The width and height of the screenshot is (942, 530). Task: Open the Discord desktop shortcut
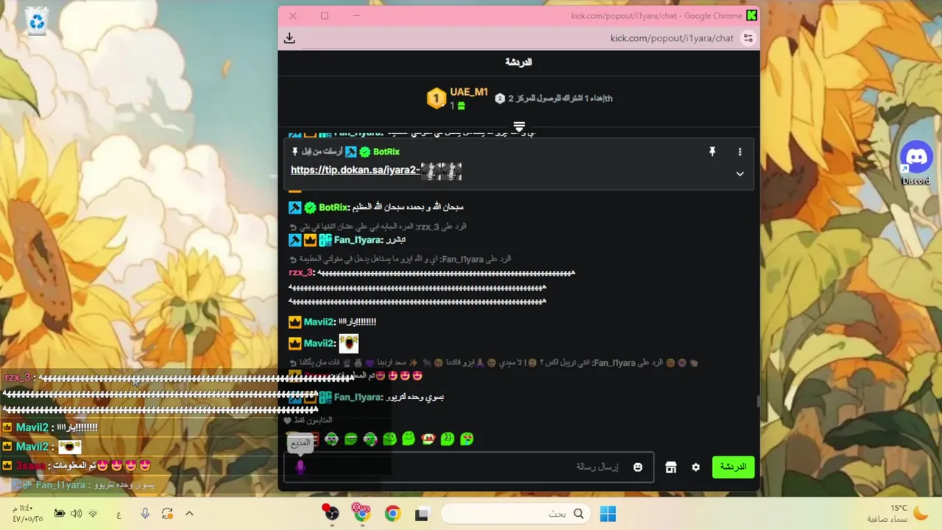pos(916,162)
